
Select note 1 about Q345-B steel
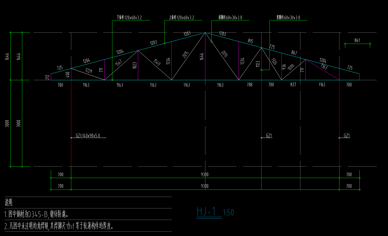click(37, 214)
